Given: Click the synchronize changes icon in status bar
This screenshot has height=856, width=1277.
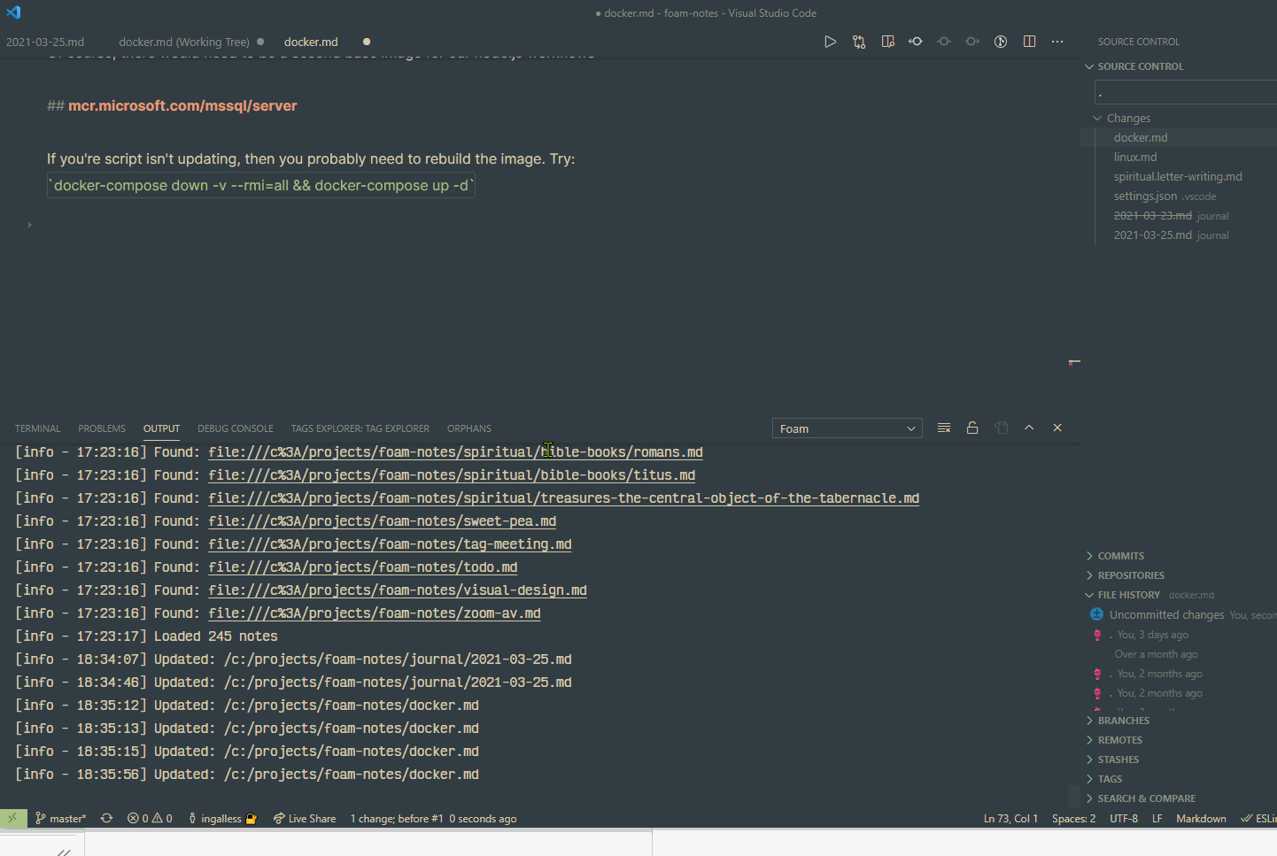Looking at the screenshot, I should pyautogui.click(x=106, y=818).
